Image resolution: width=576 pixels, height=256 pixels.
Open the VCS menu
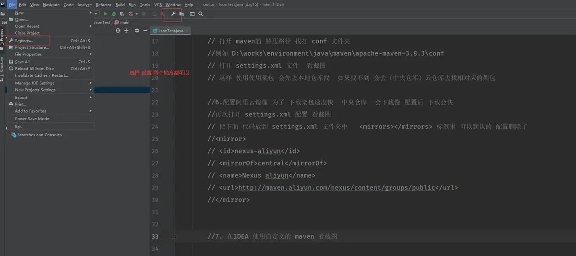[158, 5]
